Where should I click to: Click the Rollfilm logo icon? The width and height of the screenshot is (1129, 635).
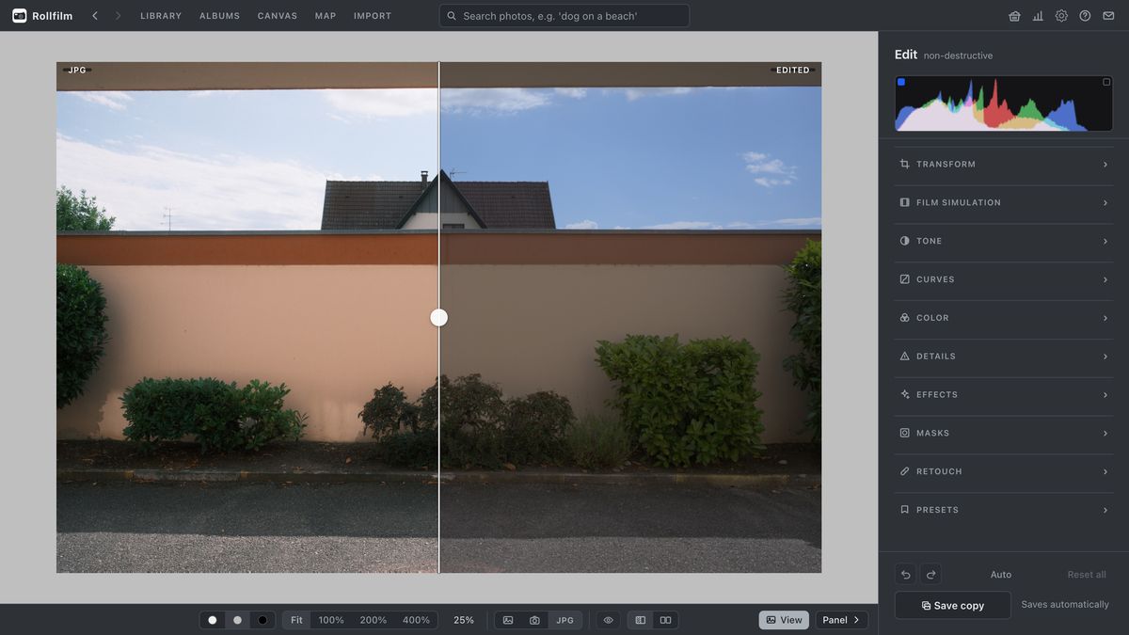[19, 16]
